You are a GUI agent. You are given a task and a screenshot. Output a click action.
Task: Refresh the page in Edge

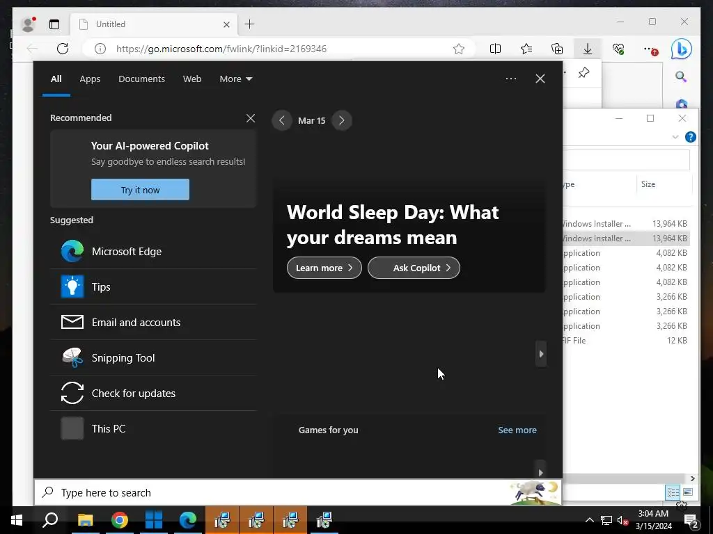point(62,49)
